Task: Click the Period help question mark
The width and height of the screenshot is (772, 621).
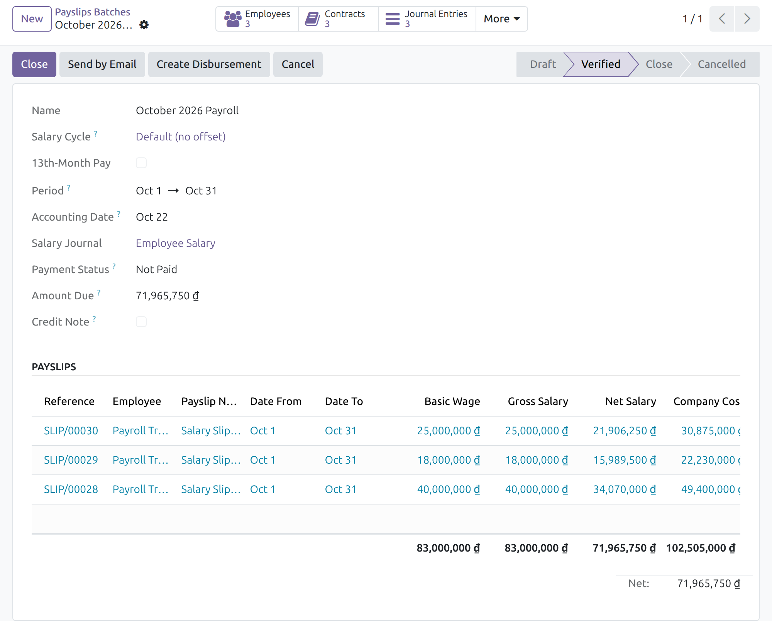Action: [x=69, y=187]
